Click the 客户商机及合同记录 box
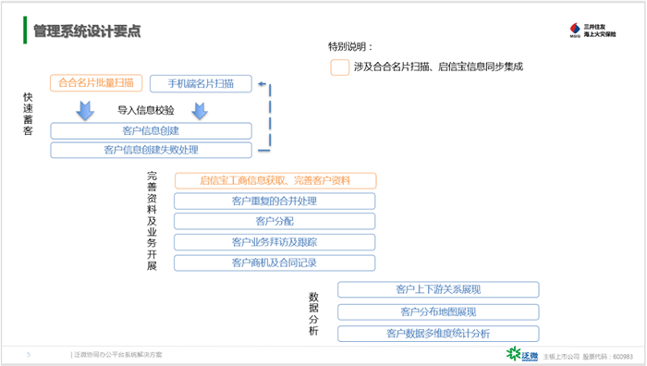 pyautogui.click(x=275, y=262)
